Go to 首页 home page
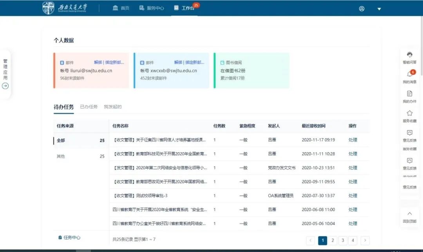Viewport: 423px width, 252px height. (121, 8)
